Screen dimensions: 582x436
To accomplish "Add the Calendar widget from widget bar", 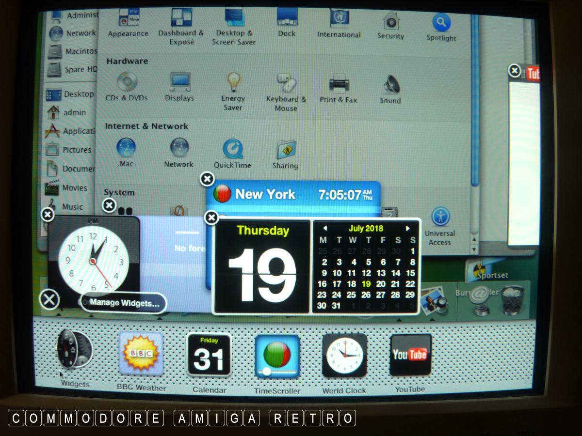I will click(x=209, y=355).
